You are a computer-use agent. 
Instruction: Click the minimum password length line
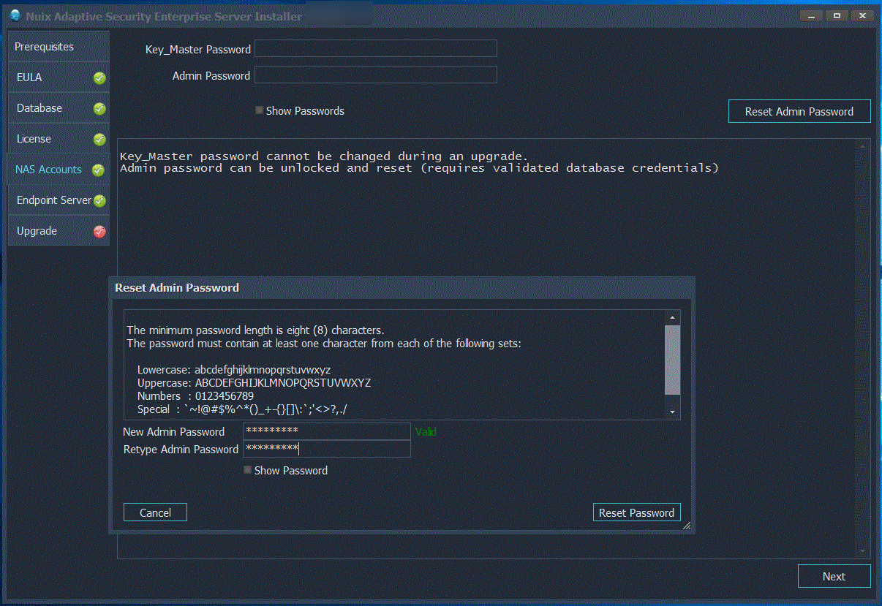255,330
